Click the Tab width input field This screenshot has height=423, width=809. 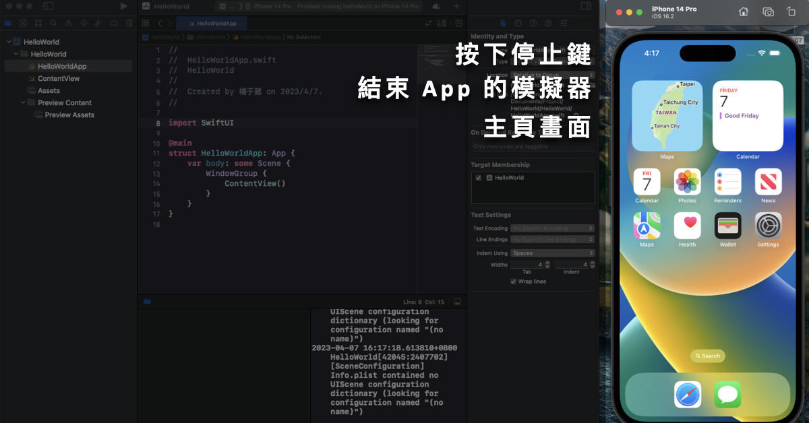[x=527, y=265]
